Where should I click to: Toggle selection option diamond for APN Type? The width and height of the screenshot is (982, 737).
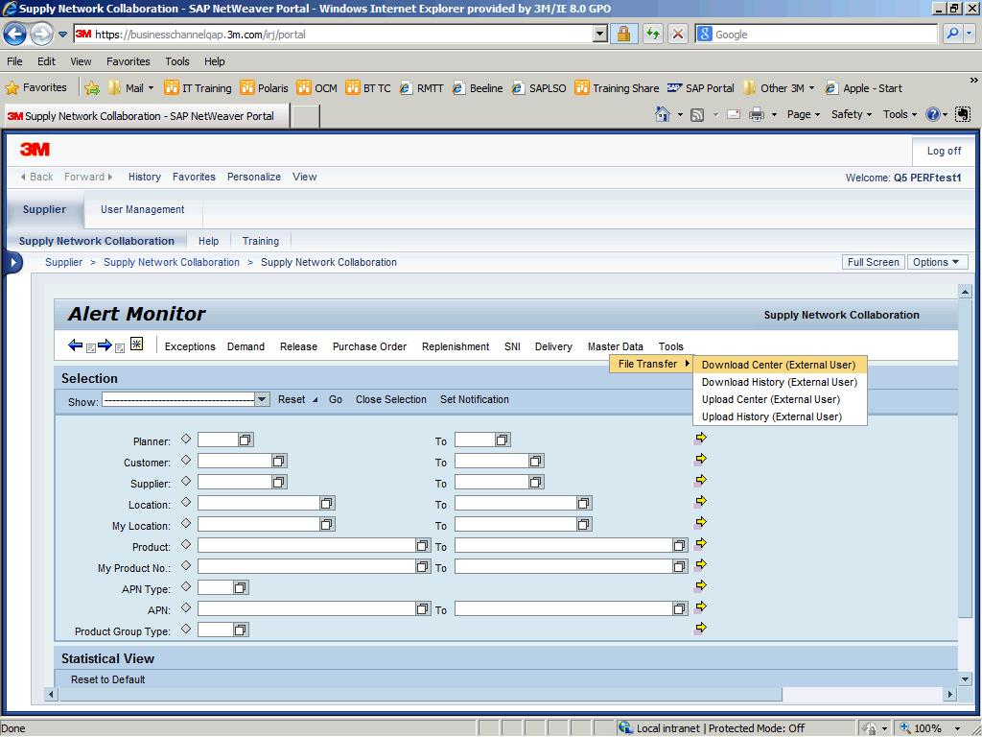click(186, 586)
